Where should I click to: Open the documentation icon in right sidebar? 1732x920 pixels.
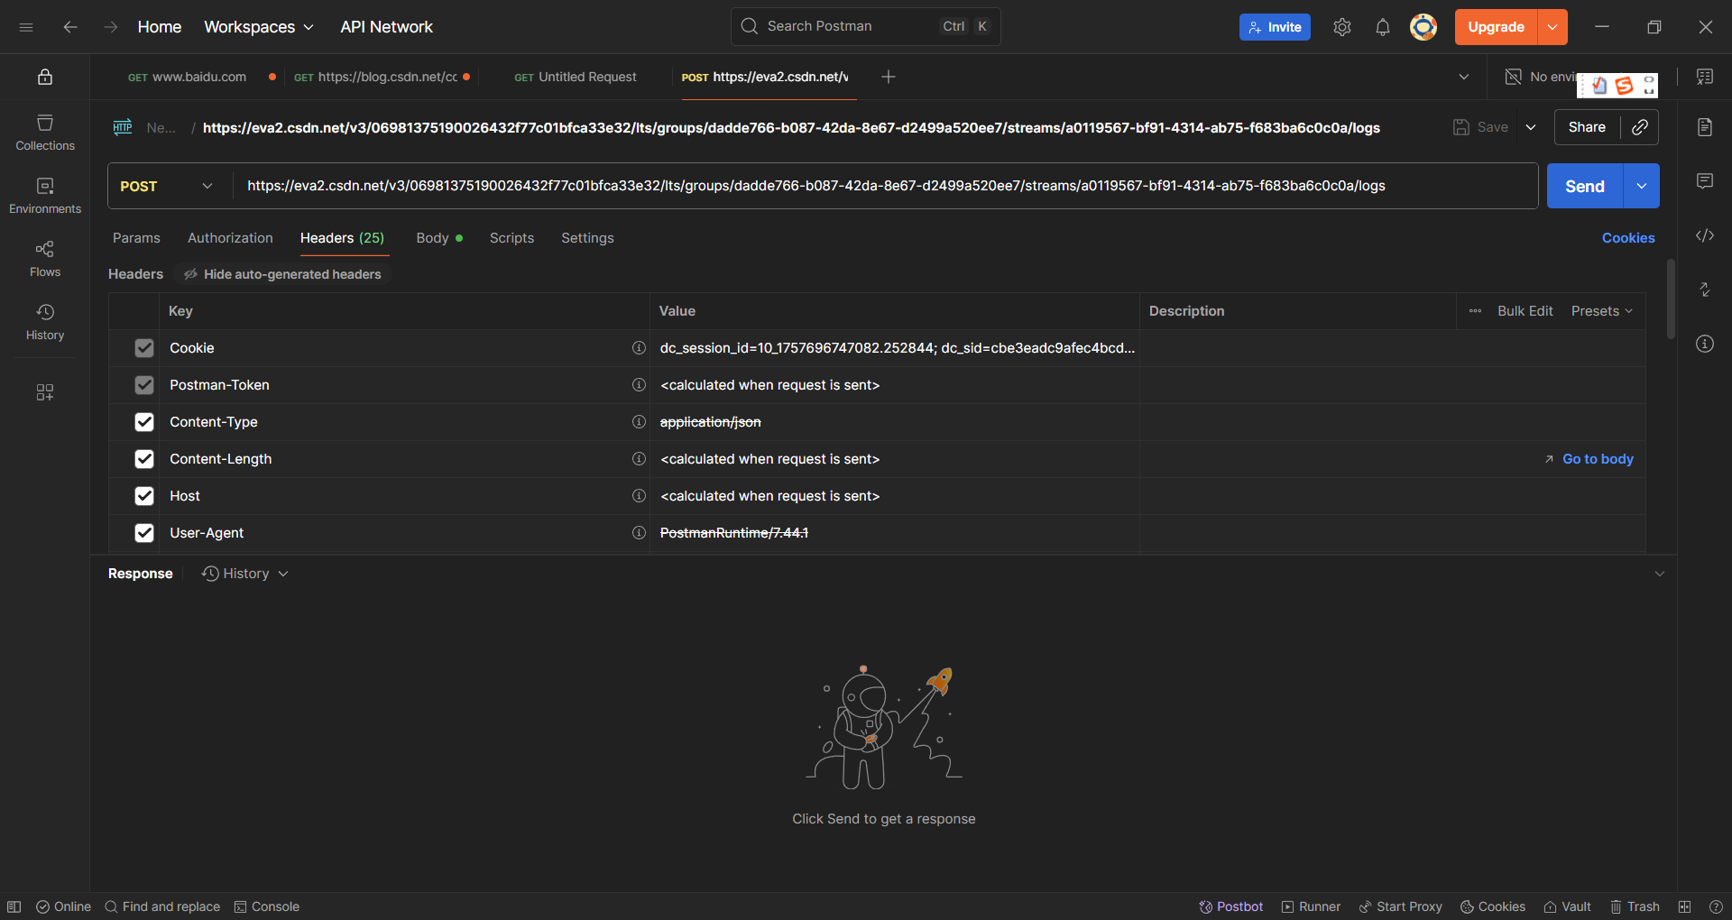click(x=1705, y=127)
